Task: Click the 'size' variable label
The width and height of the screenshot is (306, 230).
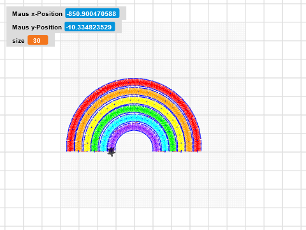Action: pos(18,41)
